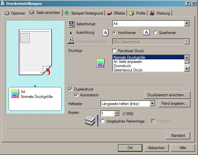Image resolution: width=198 pixels, height=155 pixels.
Task: Click the help question mark in title bar
Action: [x=188, y=3]
